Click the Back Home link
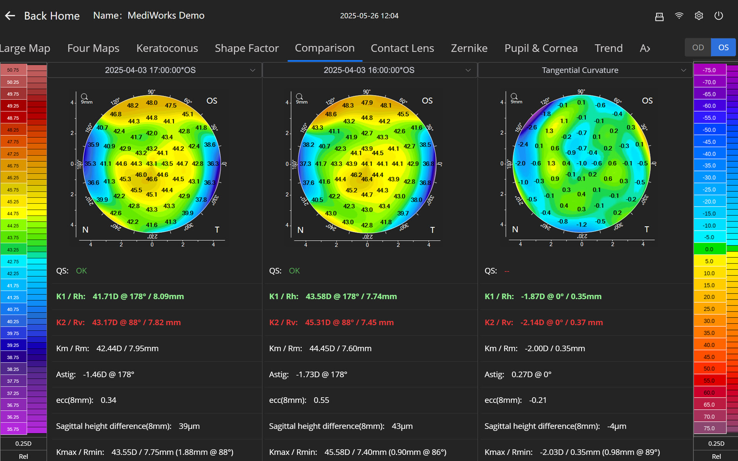This screenshot has height=461, width=738. click(52, 16)
